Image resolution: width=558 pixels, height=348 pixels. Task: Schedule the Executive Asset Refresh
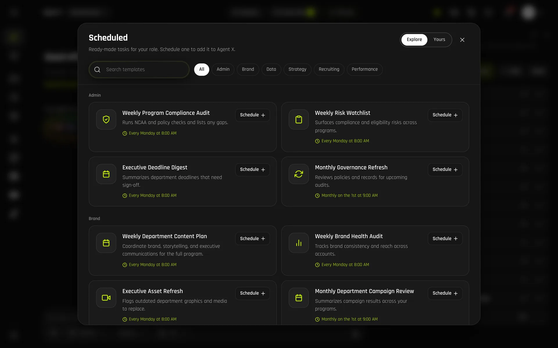coord(253,293)
